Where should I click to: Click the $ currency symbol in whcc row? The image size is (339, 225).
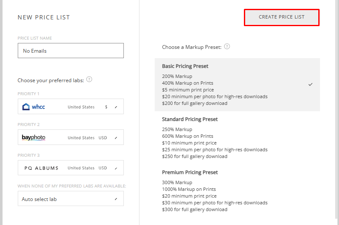[106, 107]
